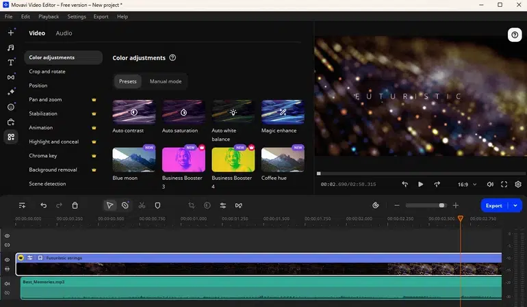527x307 pixels.
Task: Switch to the Video tab
Action: point(37,33)
